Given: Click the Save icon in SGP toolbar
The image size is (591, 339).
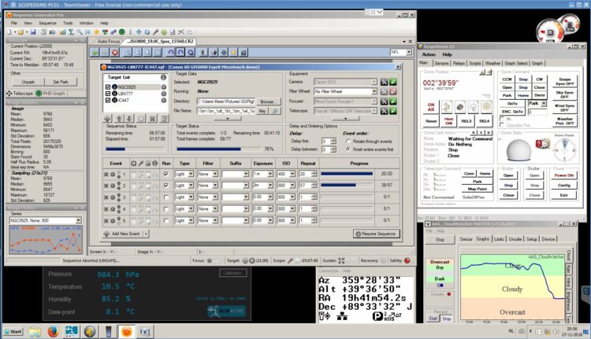Looking at the screenshot, I should point(33,32).
